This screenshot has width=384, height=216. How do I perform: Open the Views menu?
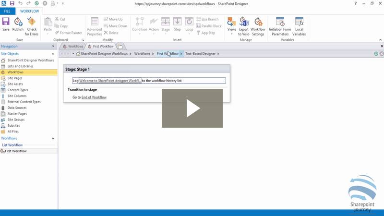coord(231,25)
